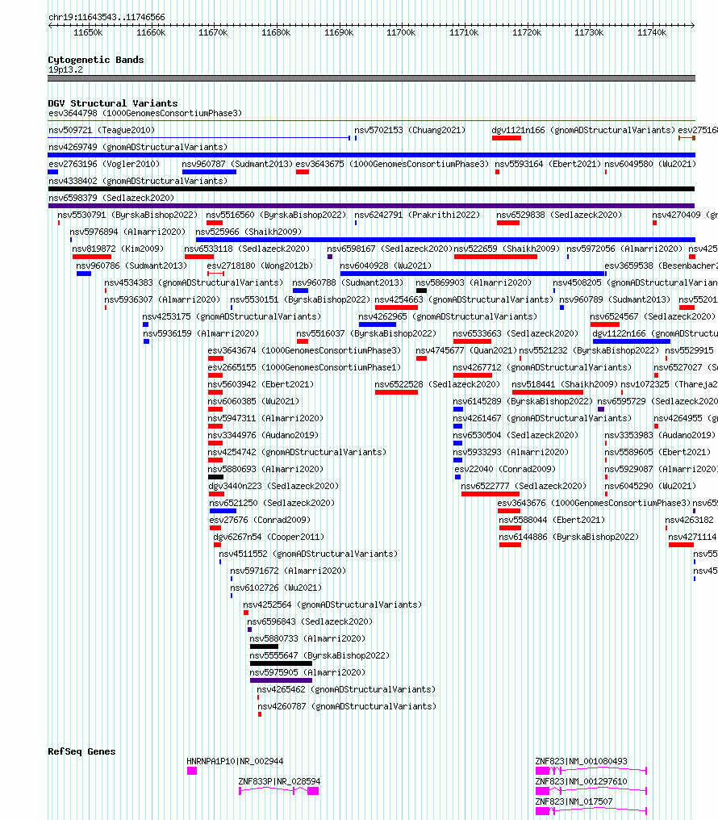The width and height of the screenshot is (718, 820).
Task: Click nsv5555647 (ByrskaBishop2022) black bar
Action: click(x=281, y=663)
